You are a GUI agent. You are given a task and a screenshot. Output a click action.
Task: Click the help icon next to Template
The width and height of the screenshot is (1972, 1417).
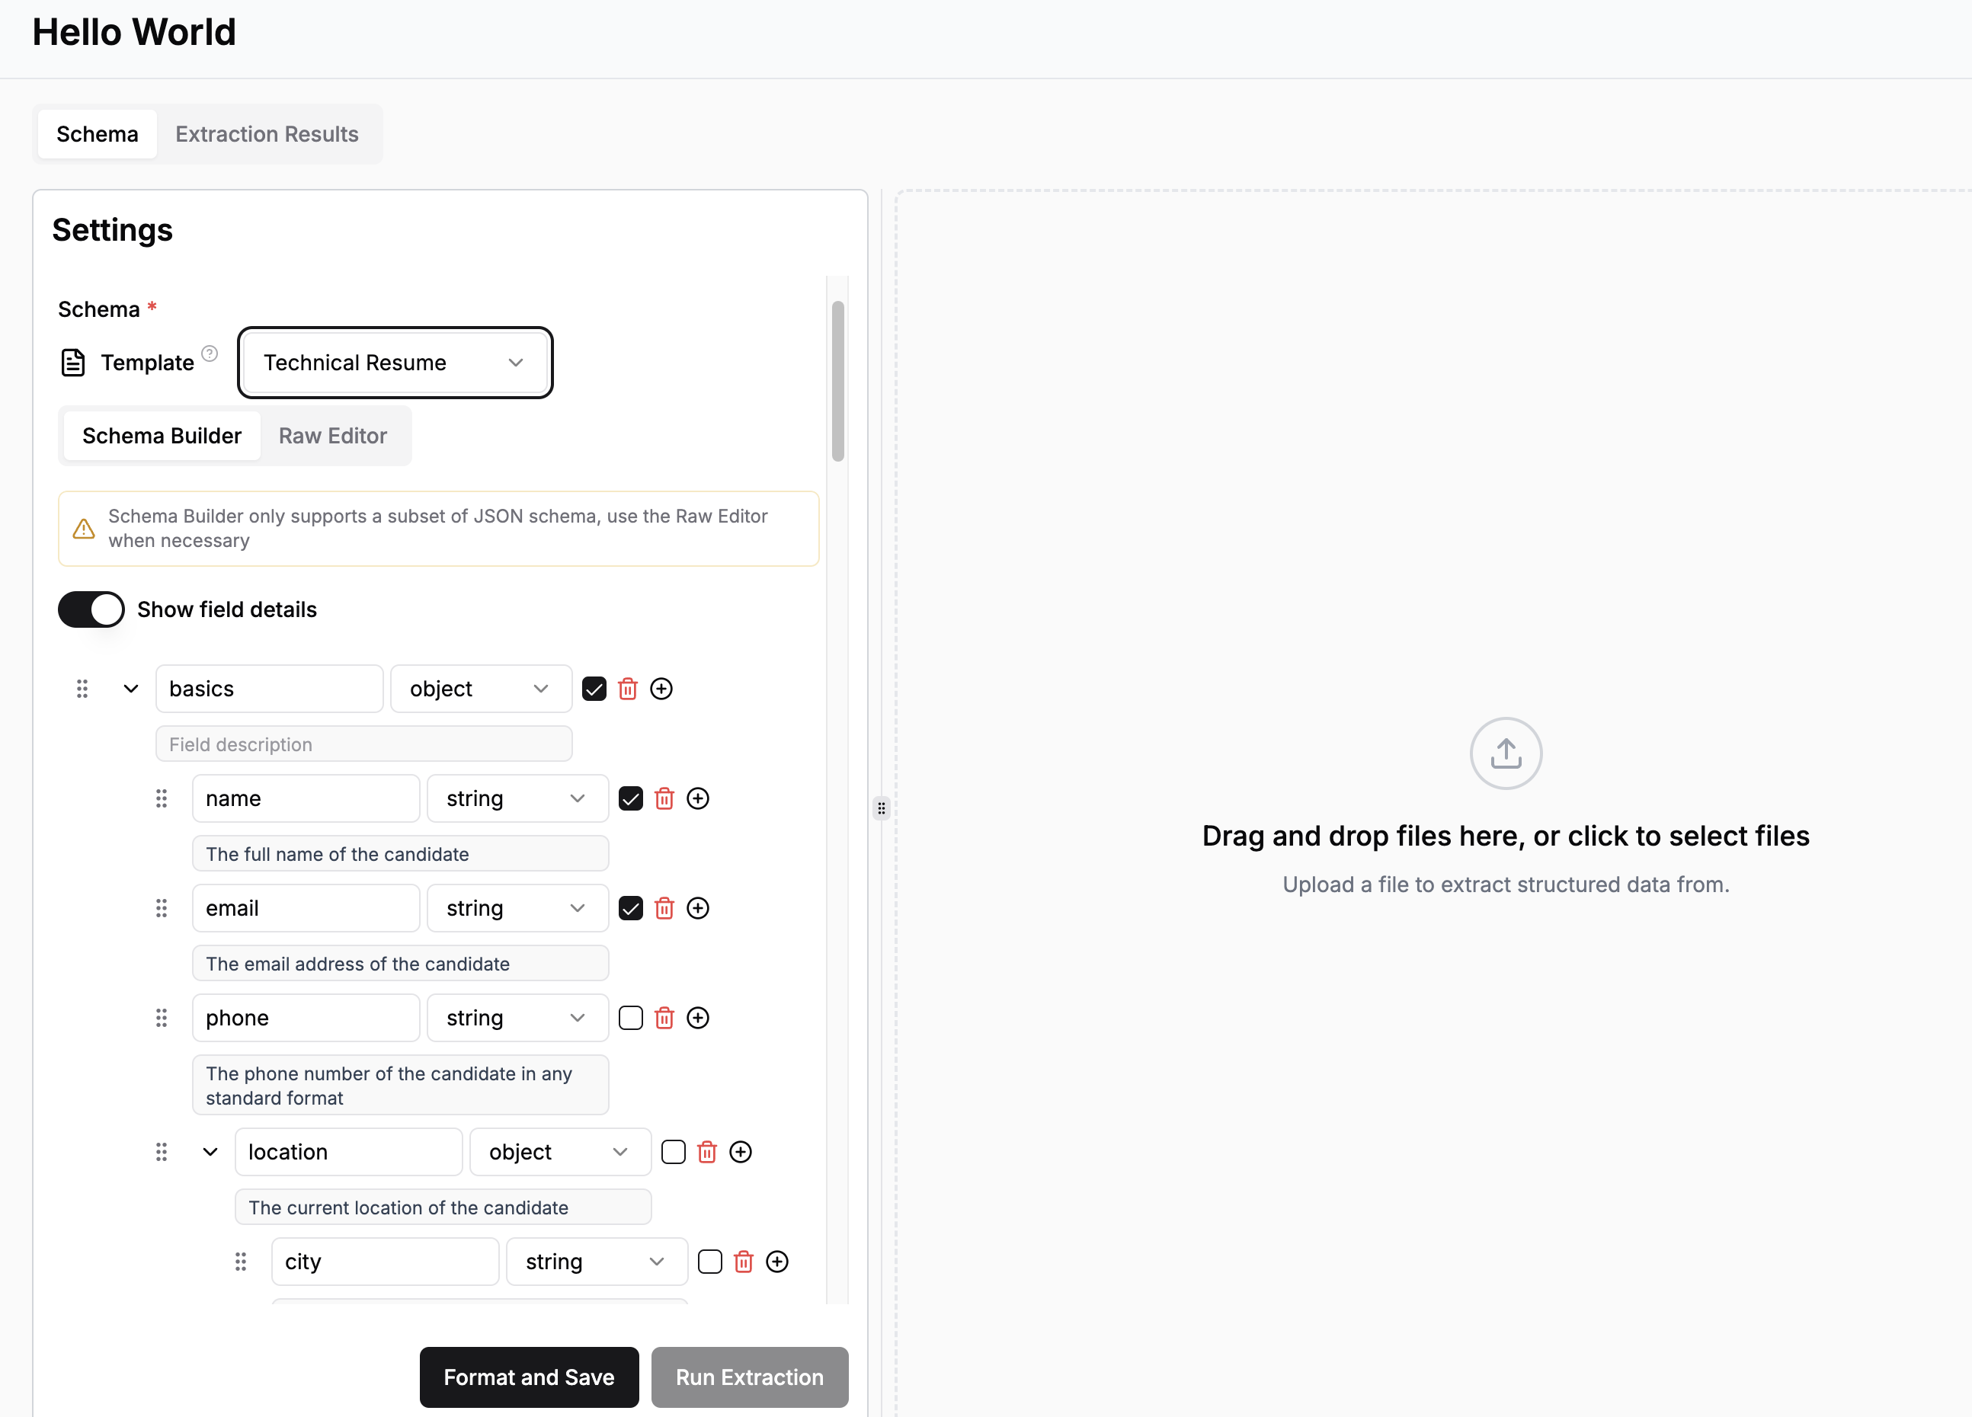click(209, 353)
